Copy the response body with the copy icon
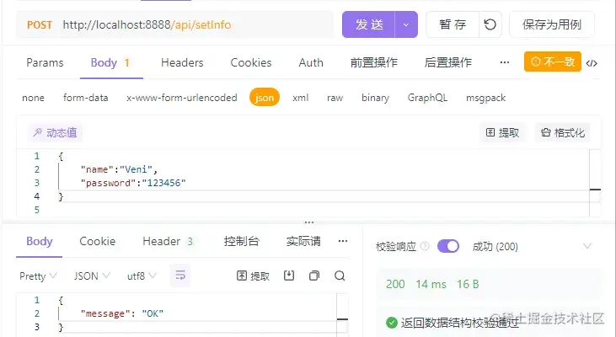 click(x=314, y=275)
